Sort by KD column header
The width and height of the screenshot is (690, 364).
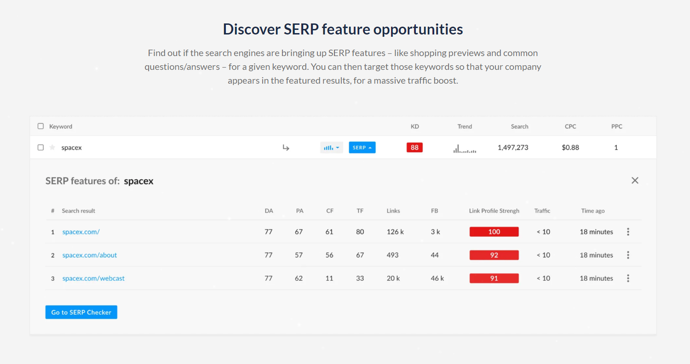click(x=414, y=126)
